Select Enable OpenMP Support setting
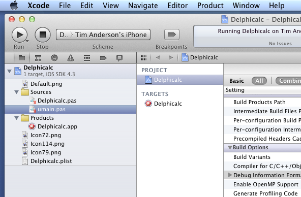301x197 pixels. point(262,184)
